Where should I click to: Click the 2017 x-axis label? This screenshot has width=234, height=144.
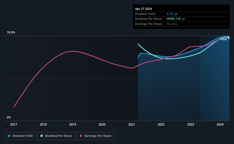click(x=14, y=124)
